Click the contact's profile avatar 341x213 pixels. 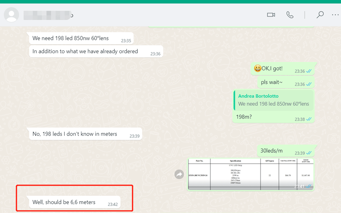(11, 15)
